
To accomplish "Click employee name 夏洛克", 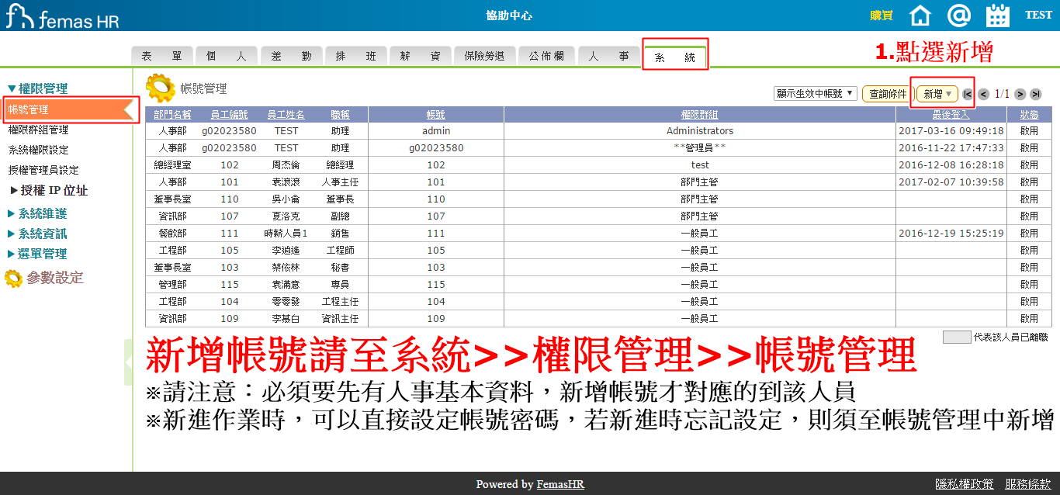I will click(286, 216).
